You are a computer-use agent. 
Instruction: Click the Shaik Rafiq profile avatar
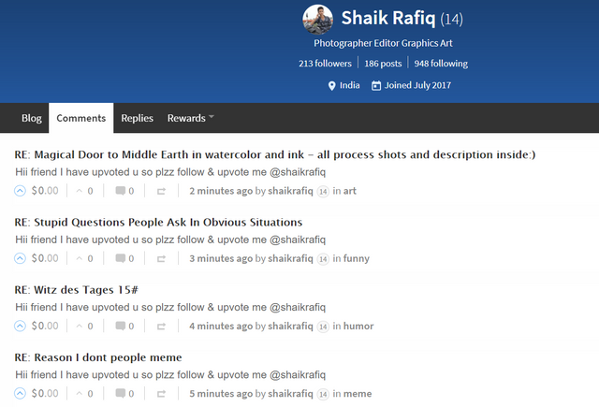click(317, 18)
